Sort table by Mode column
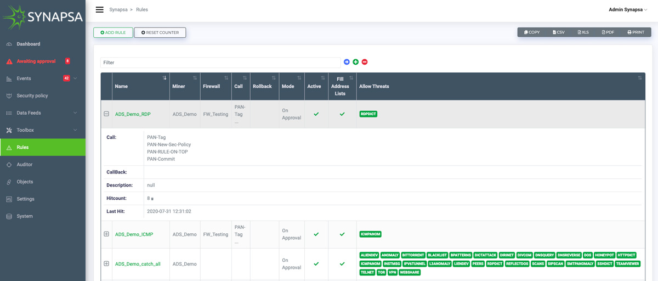The height and width of the screenshot is (281, 658). click(292, 86)
